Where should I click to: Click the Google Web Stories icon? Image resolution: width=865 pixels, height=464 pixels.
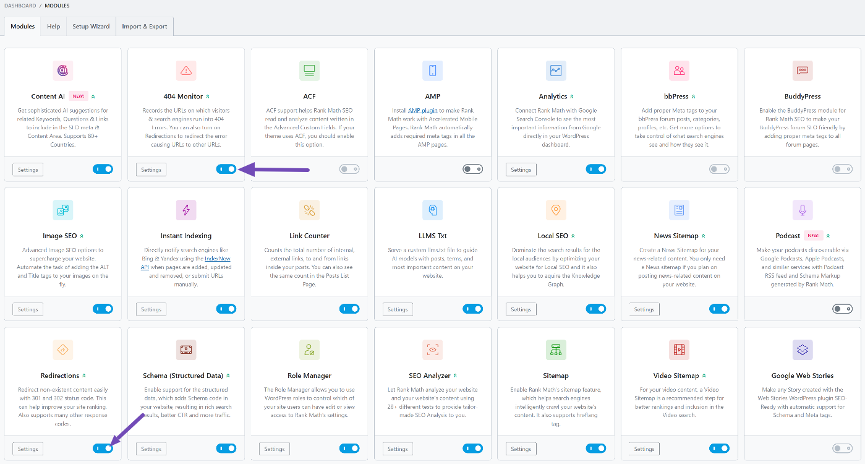click(x=803, y=350)
